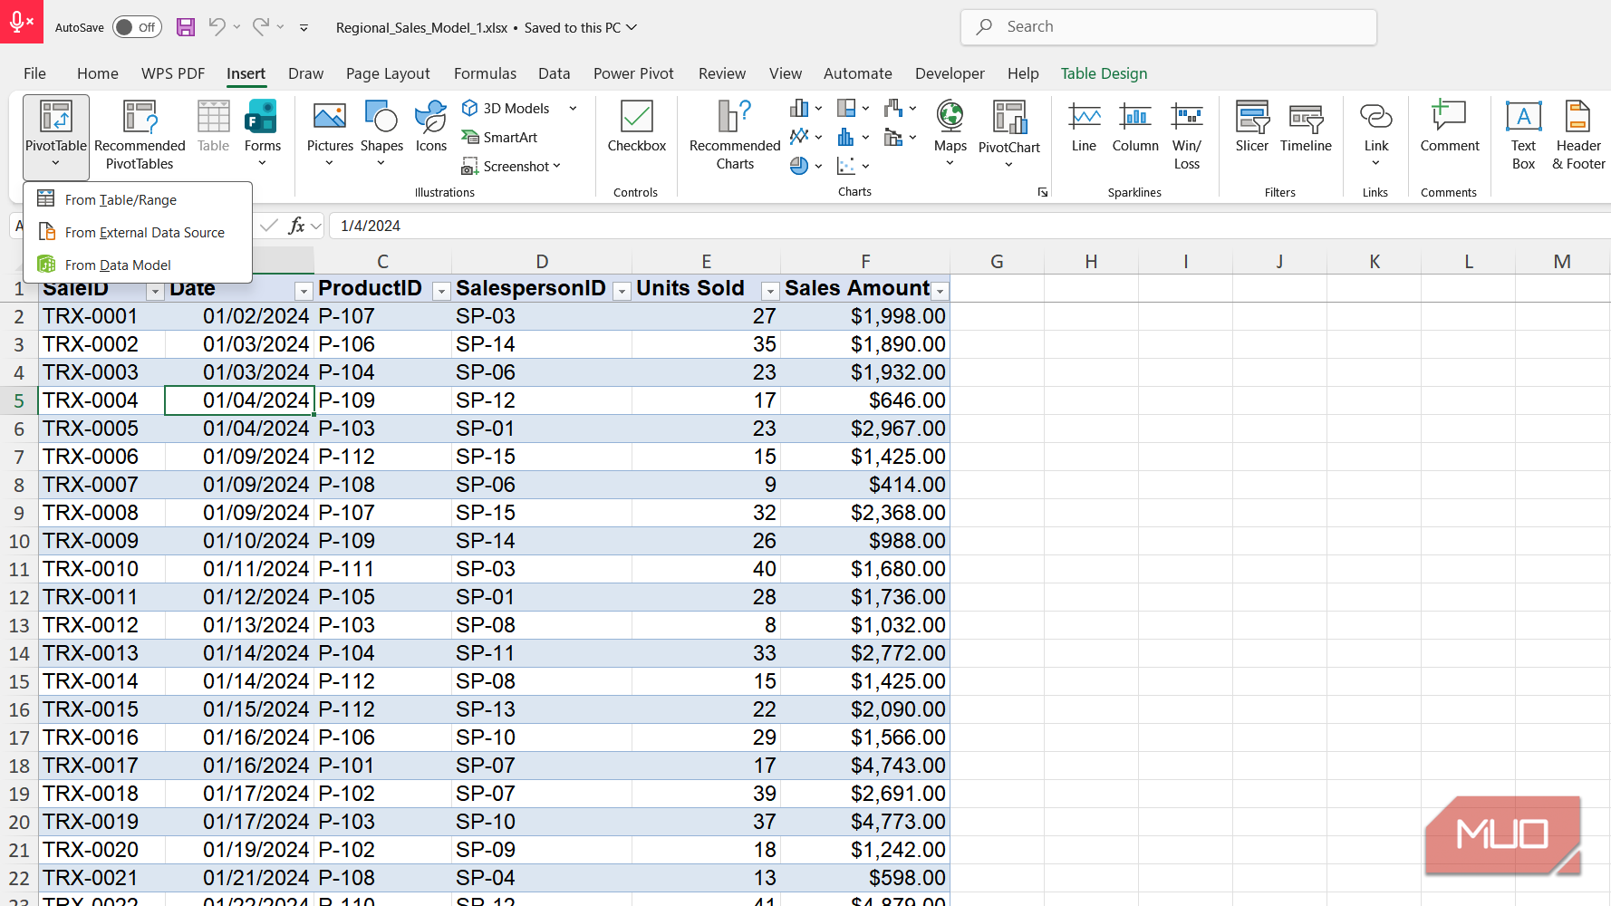Insert a Slicer filter

[1252, 127]
